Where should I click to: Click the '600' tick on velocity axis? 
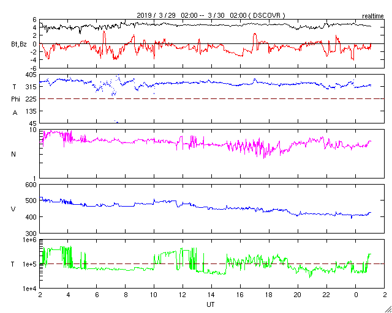pos(31,185)
